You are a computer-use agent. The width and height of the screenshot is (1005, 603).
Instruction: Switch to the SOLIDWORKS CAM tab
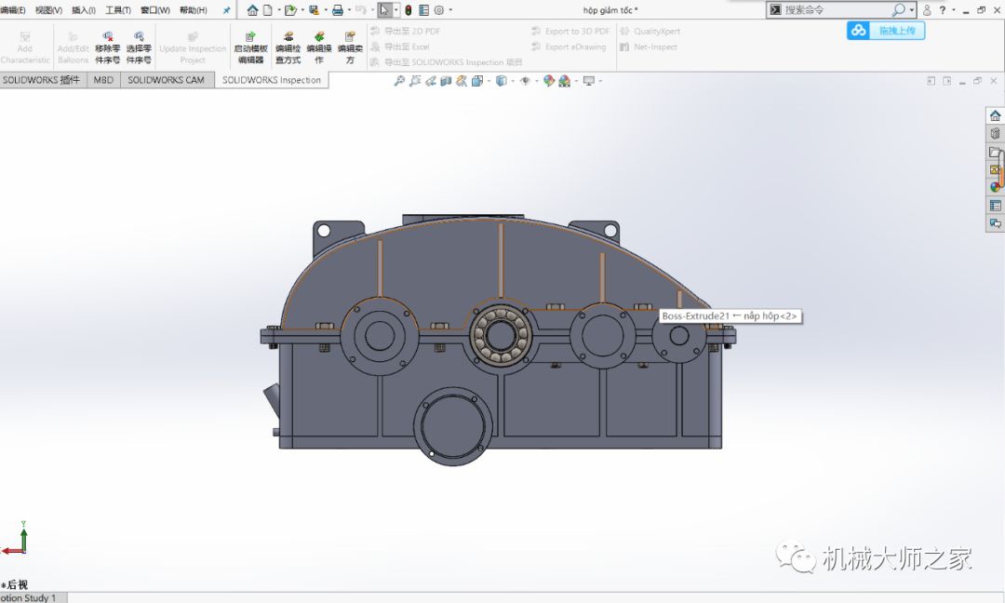pos(166,80)
